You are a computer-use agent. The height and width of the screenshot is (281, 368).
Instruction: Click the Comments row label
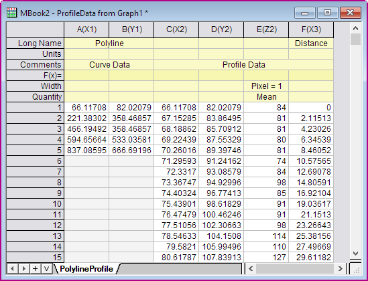[36, 65]
